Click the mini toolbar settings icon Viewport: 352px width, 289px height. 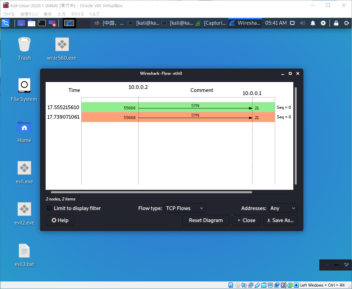[x=347, y=265]
